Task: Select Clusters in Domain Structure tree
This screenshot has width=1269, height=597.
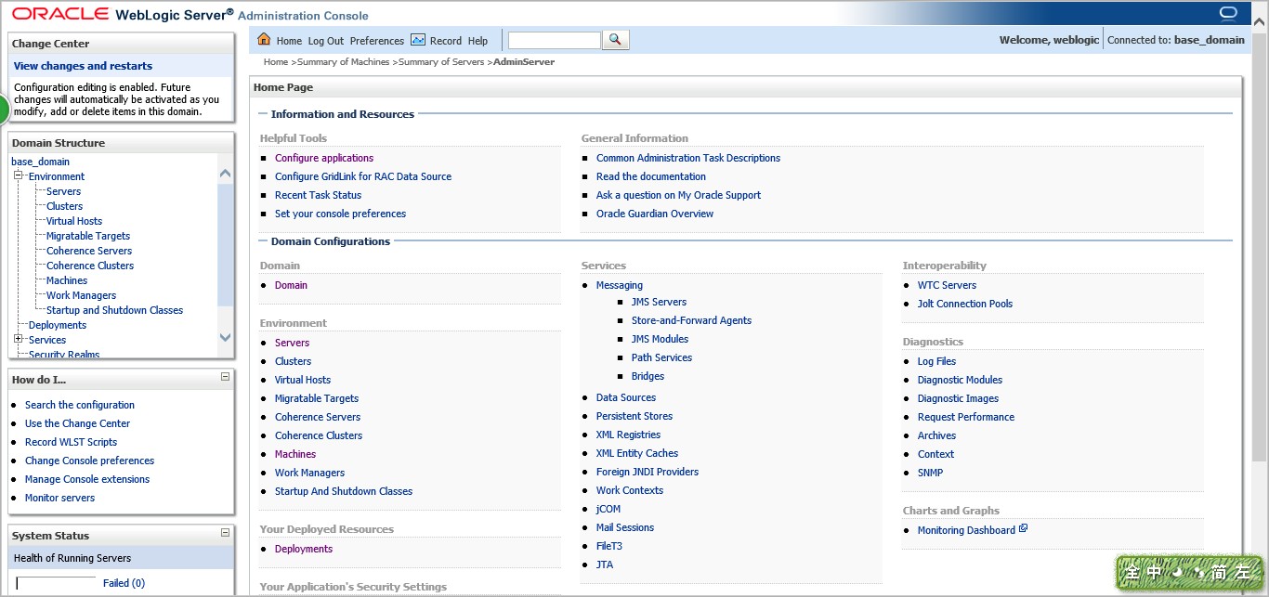Action: [x=64, y=206]
